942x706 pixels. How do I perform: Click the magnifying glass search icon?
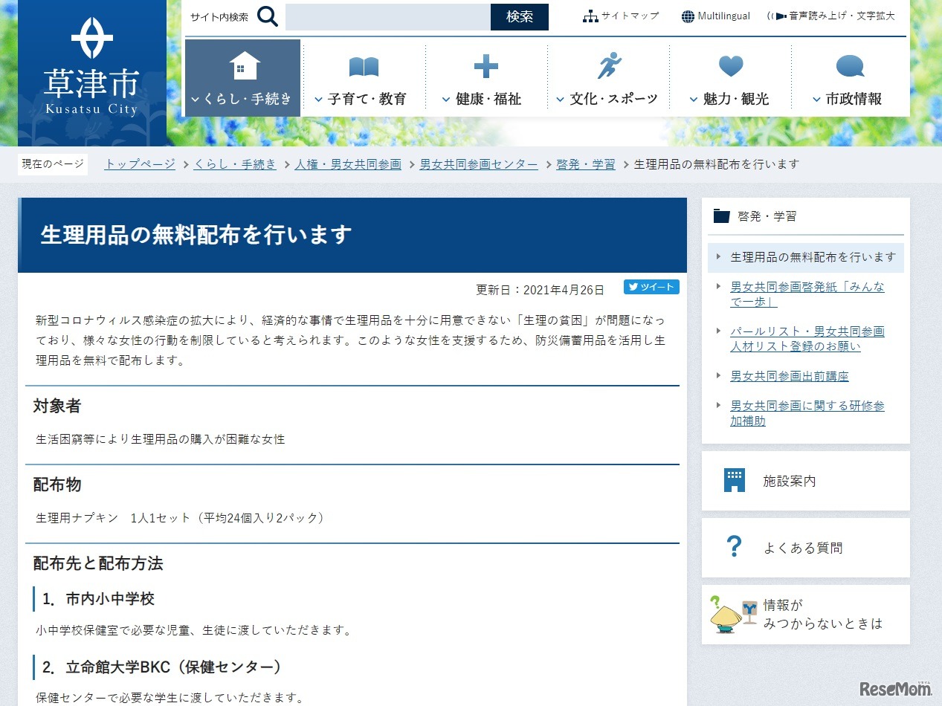click(x=267, y=16)
